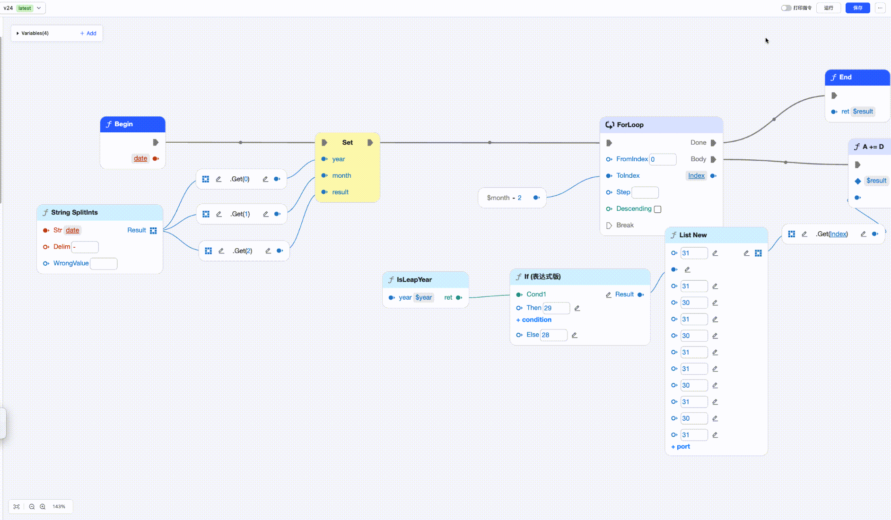Click the Step input field in ForLoop
This screenshot has height=520, width=891.
tap(645, 192)
